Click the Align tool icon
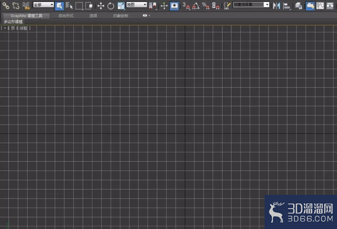Image resolution: width=337 pixels, height=229 pixels. [x=286, y=6]
